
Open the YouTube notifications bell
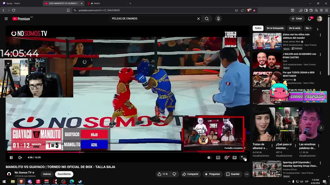click(310, 19)
